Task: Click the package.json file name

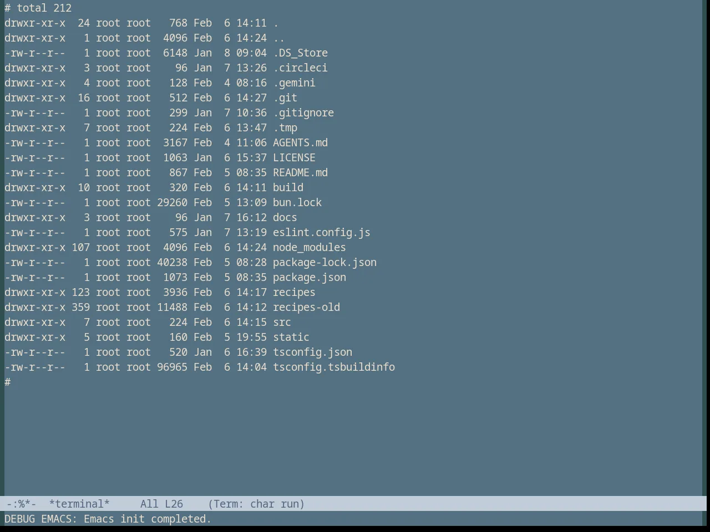Action: [x=310, y=278]
